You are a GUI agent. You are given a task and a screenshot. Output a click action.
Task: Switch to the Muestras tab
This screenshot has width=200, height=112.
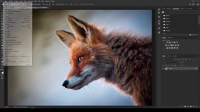(169, 9)
